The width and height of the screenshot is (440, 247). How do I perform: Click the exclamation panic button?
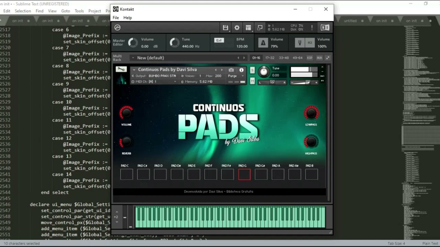pos(312,28)
